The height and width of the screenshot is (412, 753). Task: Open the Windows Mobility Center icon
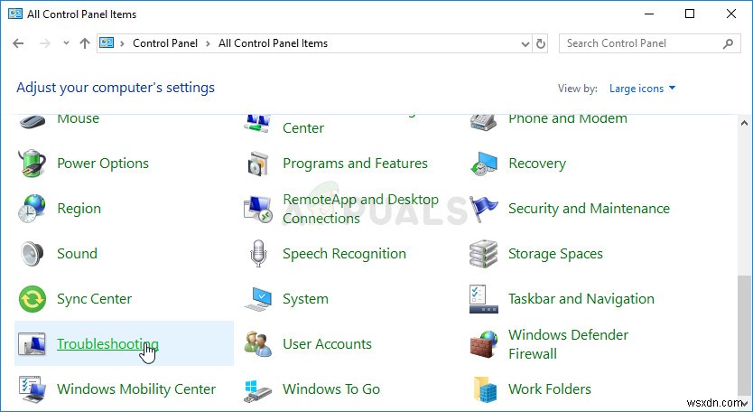(x=33, y=389)
